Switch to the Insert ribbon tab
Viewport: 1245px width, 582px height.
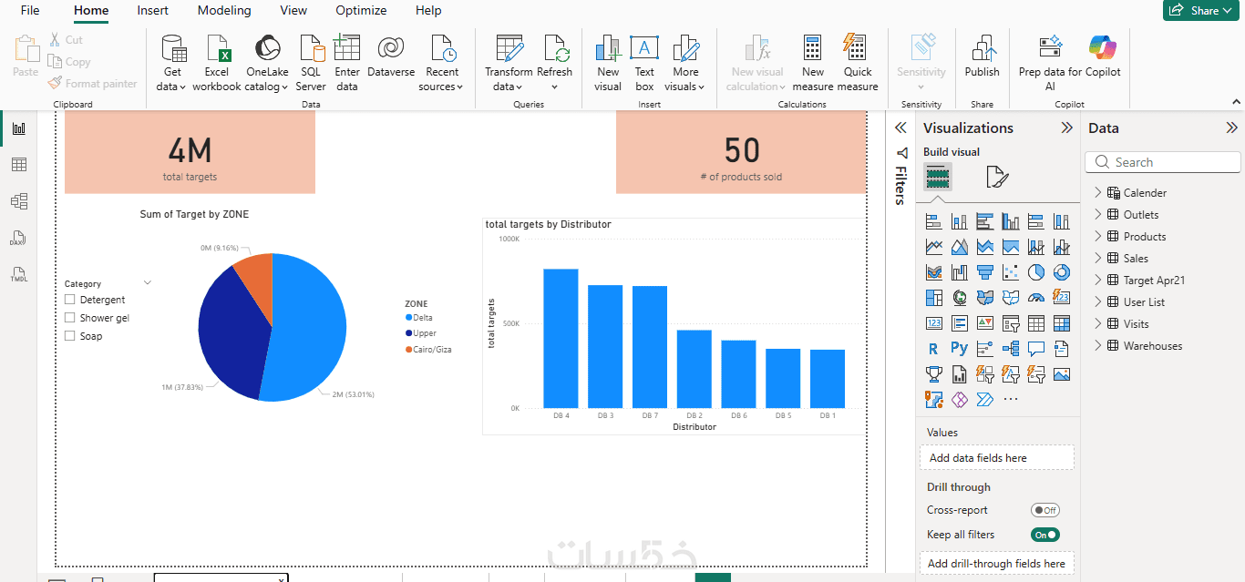152,11
